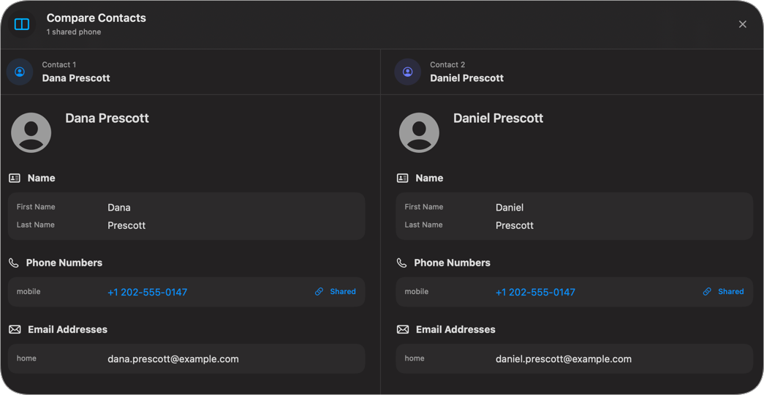The image size is (764, 395).
Task: Click Contact 2 person badge icon
Action: pos(408,72)
